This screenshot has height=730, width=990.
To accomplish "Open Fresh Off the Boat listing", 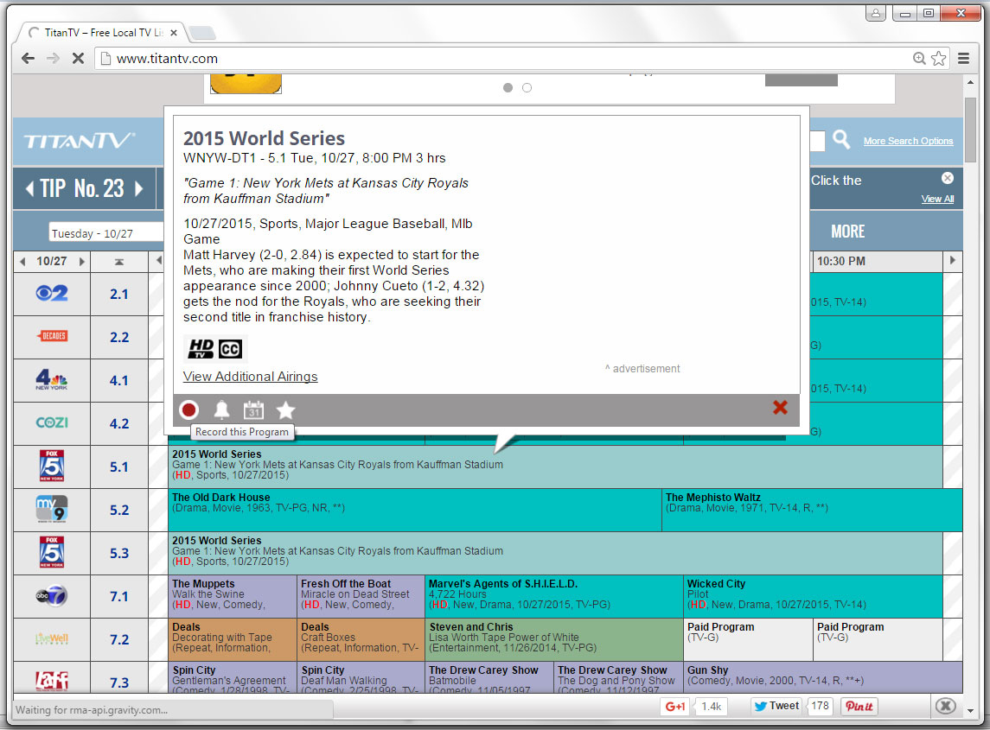I will [x=361, y=596].
